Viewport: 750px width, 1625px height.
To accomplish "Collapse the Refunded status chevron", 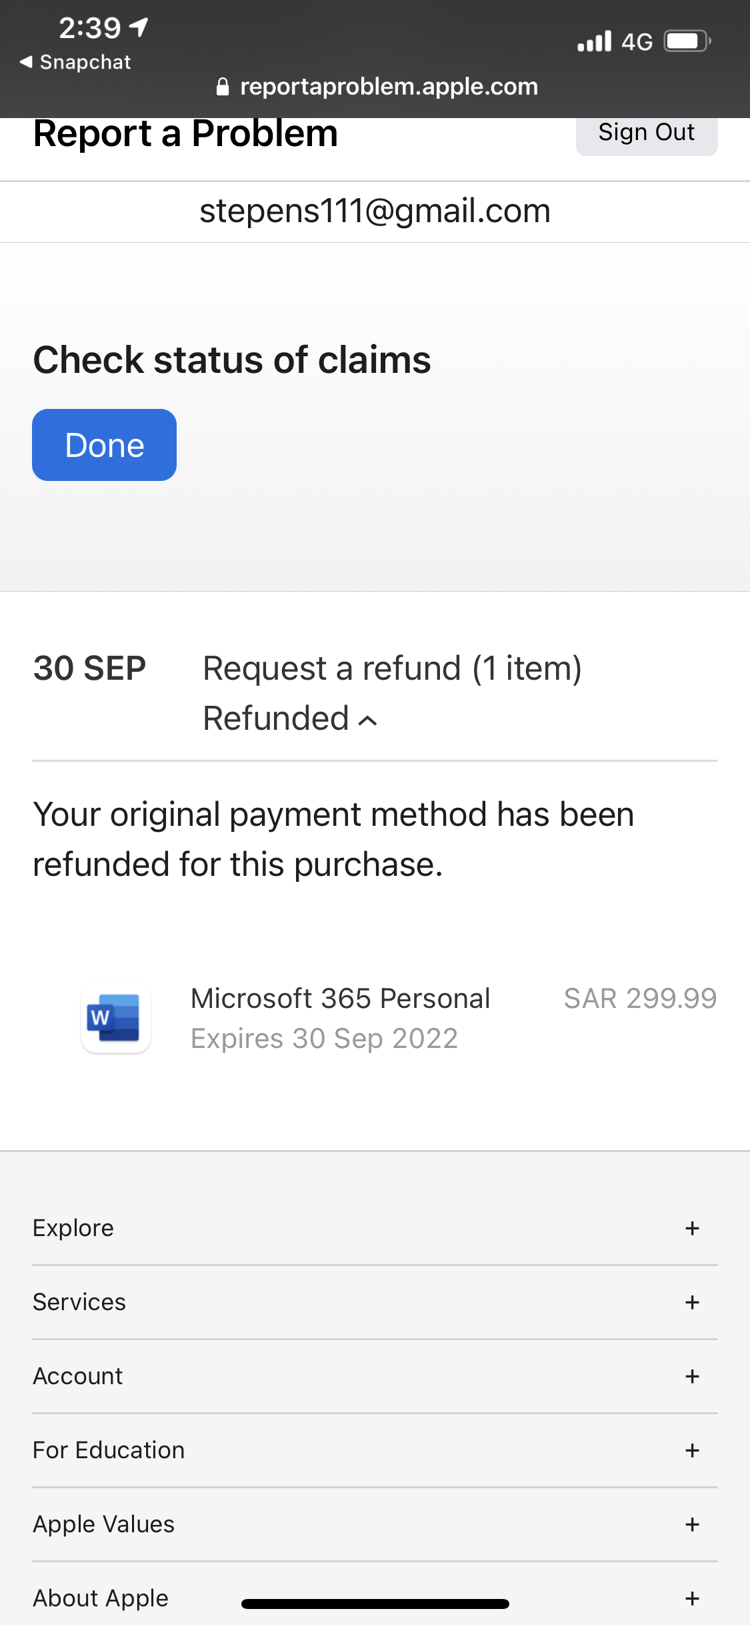I will point(367,720).
